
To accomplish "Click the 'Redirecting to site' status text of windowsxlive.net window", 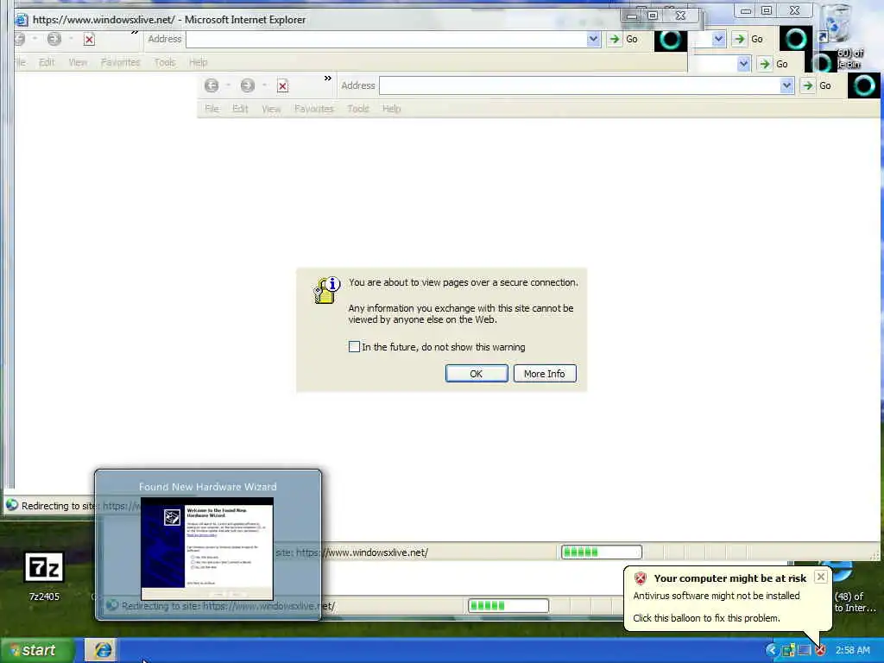I will click(59, 506).
